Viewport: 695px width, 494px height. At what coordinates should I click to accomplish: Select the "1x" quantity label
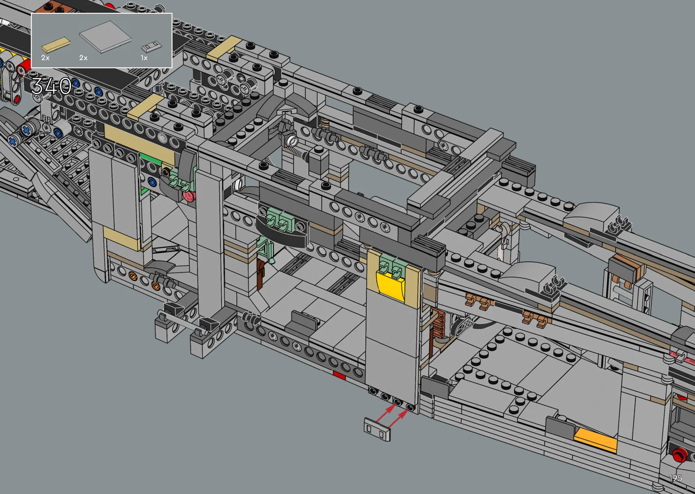(x=144, y=58)
